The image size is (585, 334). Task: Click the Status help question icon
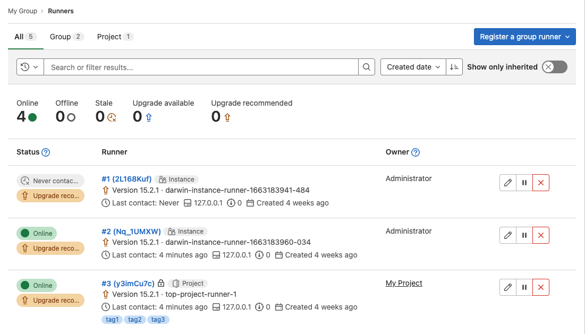46,152
